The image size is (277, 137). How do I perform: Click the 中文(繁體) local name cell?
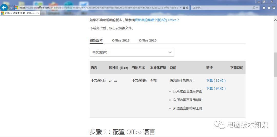tap(139, 81)
